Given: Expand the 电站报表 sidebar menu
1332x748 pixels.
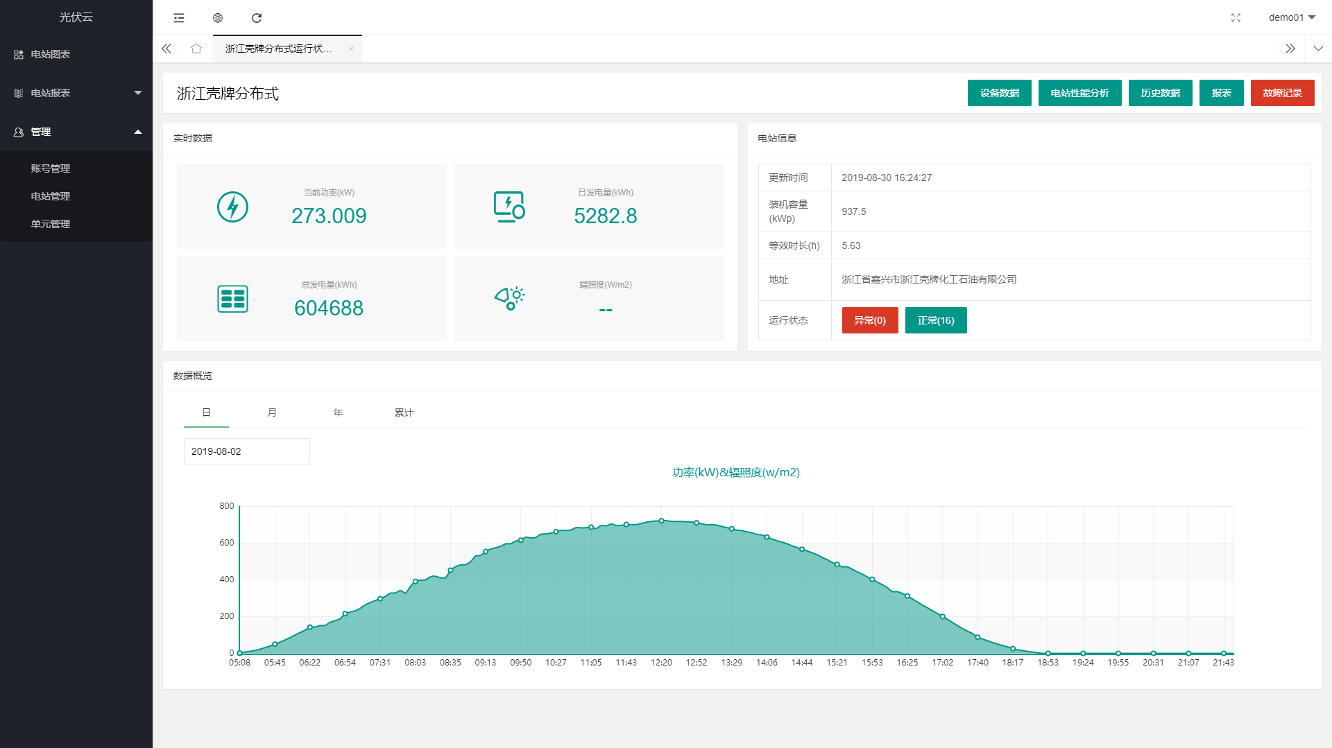Looking at the screenshot, I should [x=76, y=93].
